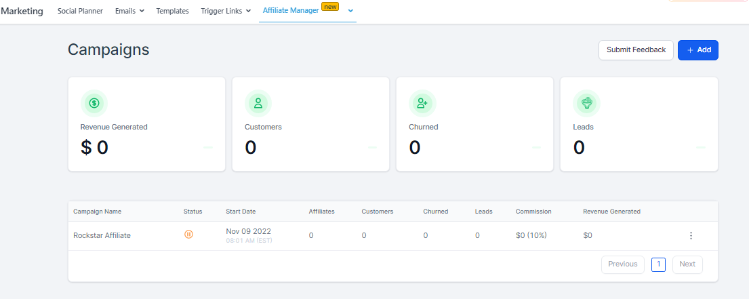
Task: Select page 1 in pagination
Action: (658, 264)
